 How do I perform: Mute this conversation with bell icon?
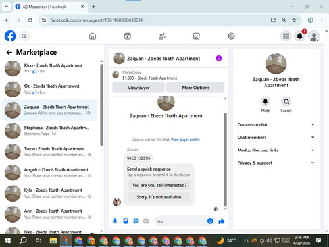[265, 101]
